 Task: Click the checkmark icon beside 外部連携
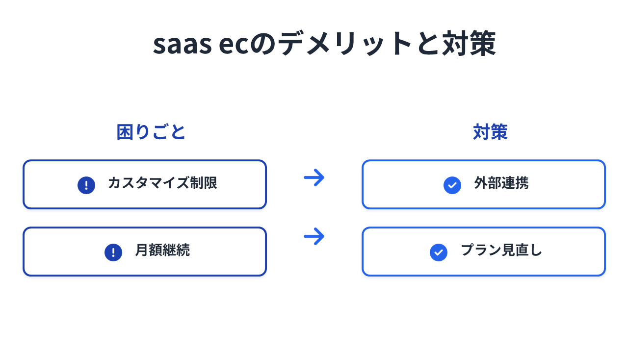pos(452,185)
